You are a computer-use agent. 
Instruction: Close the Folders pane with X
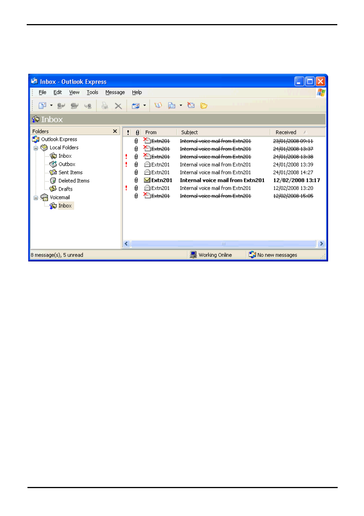pos(115,131)
